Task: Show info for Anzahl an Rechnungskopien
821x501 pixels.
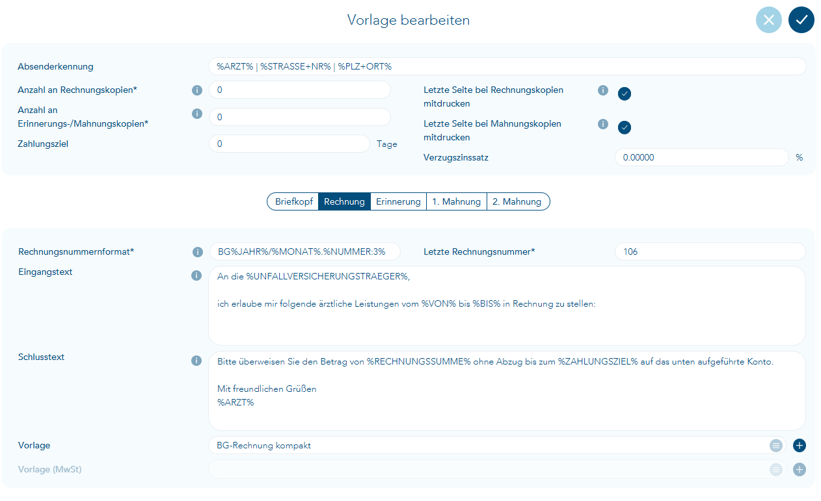Action: (x=196, y=90)
